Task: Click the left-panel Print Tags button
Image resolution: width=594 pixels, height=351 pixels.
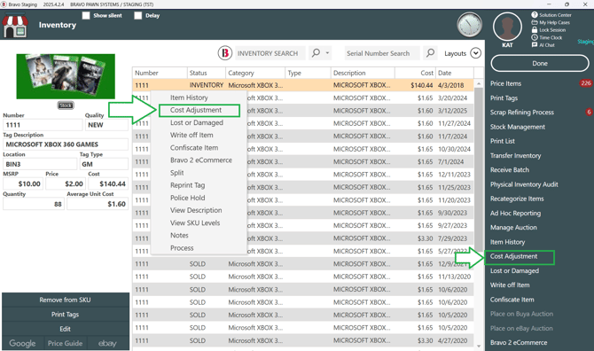Action: tap(65, 315)
